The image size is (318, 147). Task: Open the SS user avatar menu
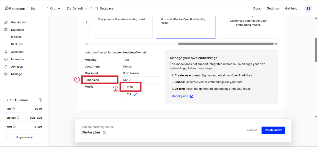(308, 8)
